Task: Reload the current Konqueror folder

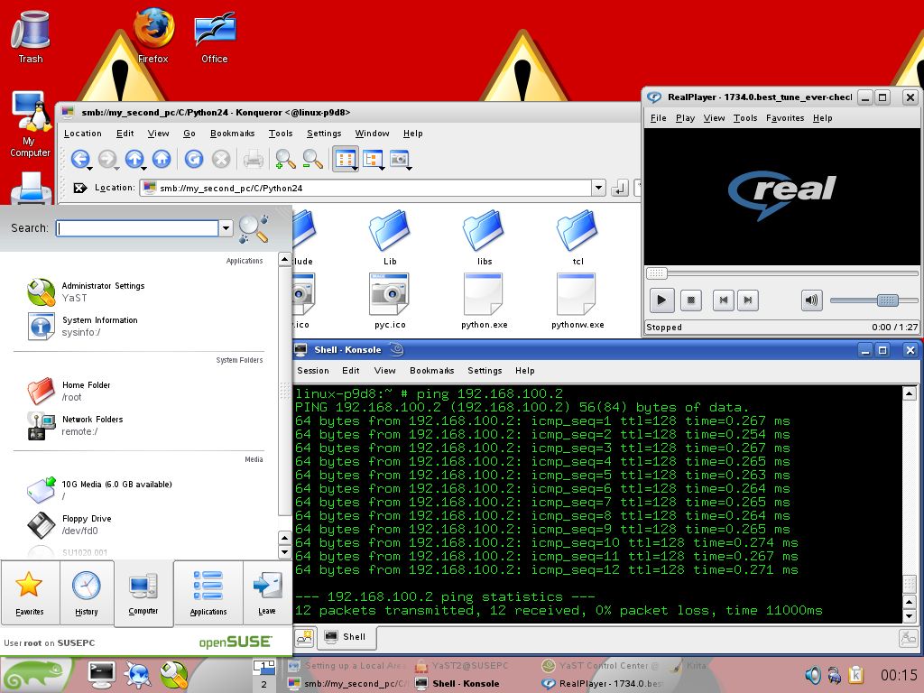Action: point(193,160)
